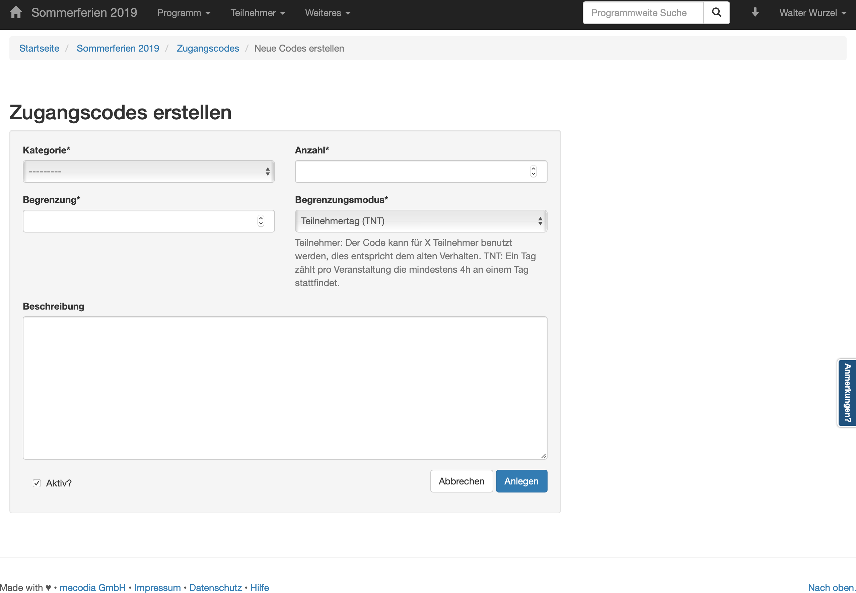This screenshot has height=593, width=856.
Task: Click into the Programmweite Suche field
Action: (x=643, y=13)
